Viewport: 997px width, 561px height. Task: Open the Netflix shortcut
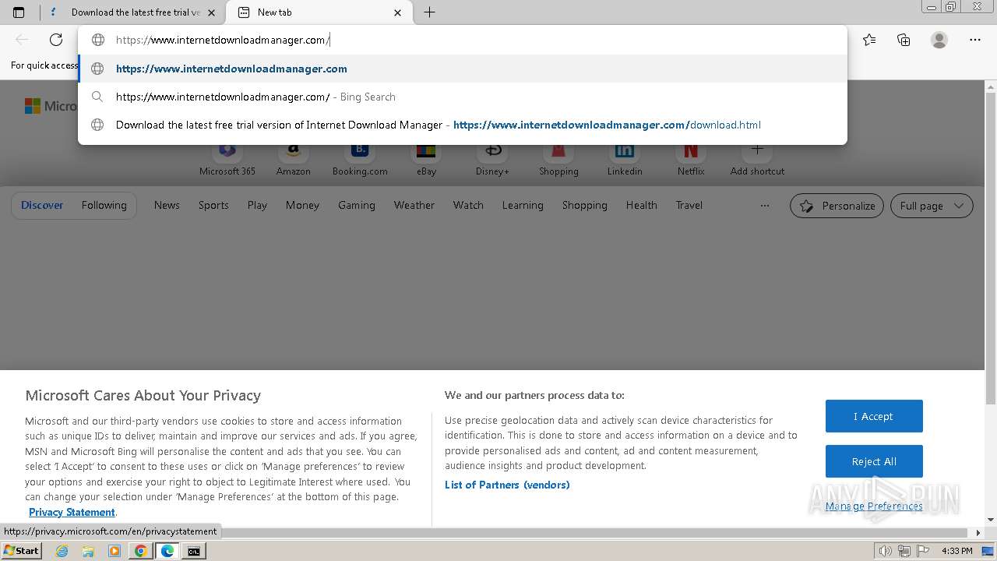691,160
